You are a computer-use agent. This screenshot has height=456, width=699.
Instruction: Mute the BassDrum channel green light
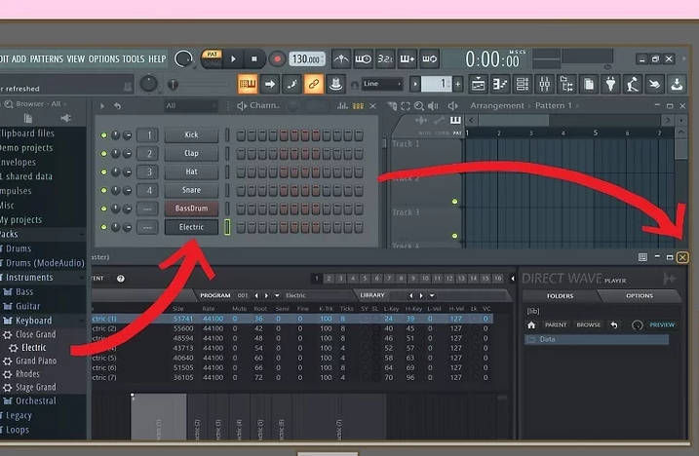point(103,209)
